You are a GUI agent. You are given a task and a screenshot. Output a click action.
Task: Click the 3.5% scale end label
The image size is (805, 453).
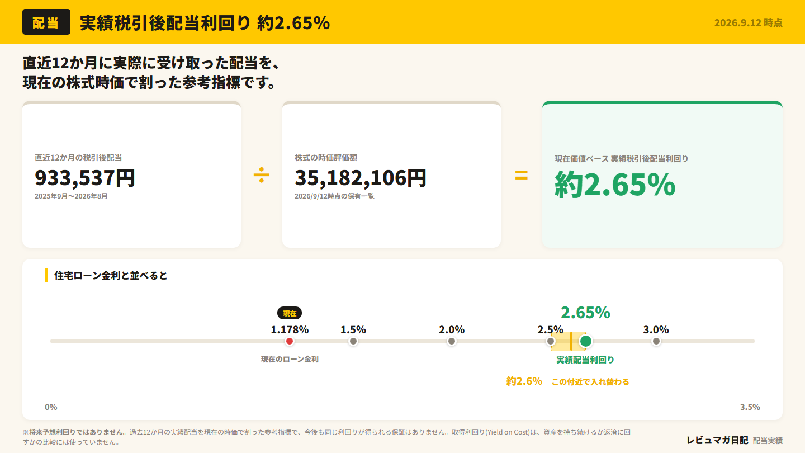750,407
